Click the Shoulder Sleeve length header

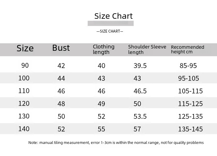pos(147,49)
